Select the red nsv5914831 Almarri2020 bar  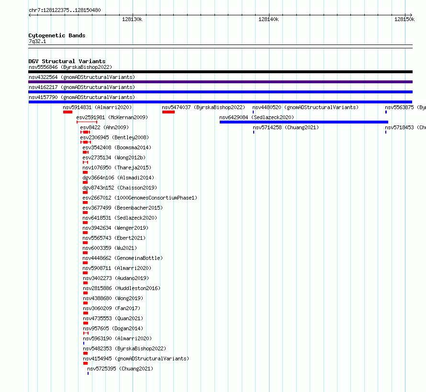pyautogui.click(x=67, y=112)
